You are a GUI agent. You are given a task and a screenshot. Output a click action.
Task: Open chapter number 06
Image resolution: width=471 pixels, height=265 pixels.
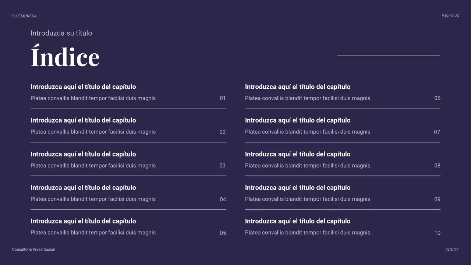point(437,98)
